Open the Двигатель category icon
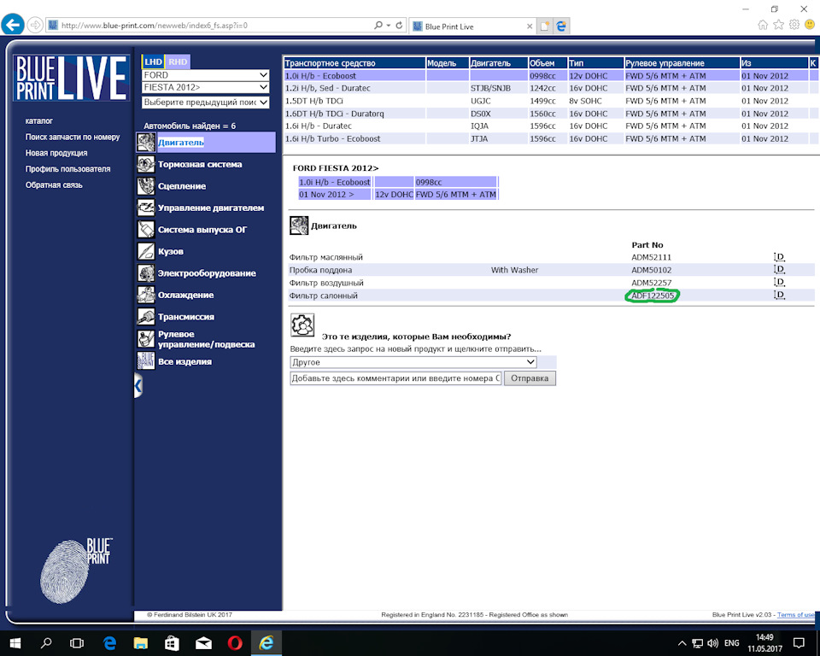Viewport: 820px width, 656px height. [x=146, y=143]
